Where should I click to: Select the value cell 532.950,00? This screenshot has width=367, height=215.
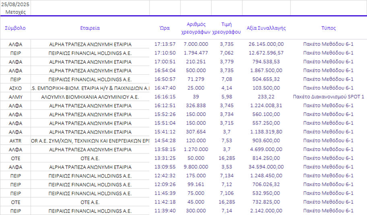[266, 193]
